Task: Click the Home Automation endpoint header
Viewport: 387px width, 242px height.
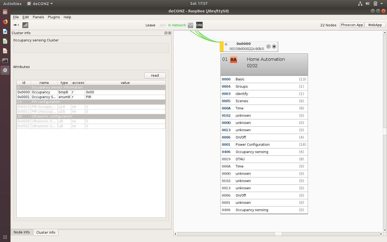Action: point(264,65)
